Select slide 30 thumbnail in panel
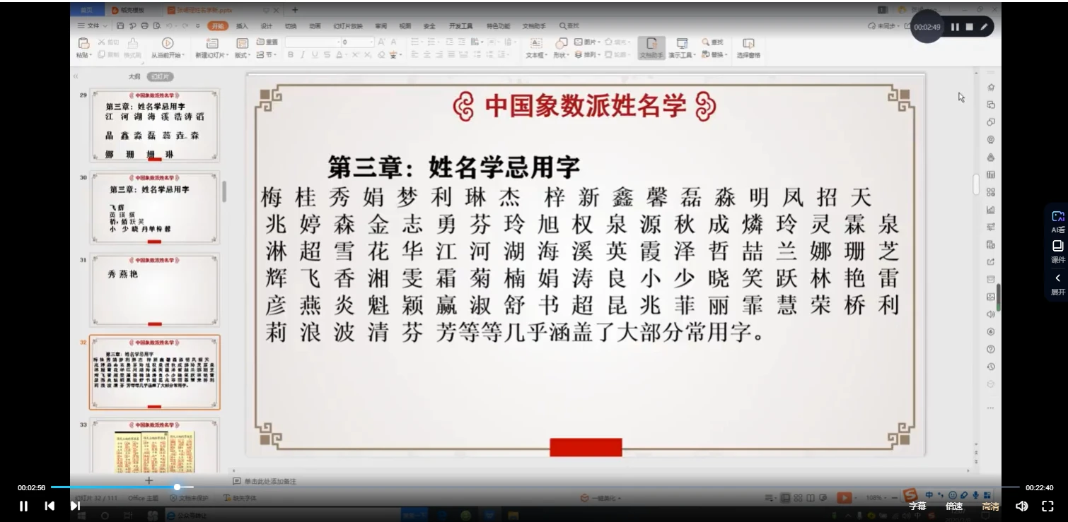This screenshot has width=1068, height=522. click(x=154, y=208)
